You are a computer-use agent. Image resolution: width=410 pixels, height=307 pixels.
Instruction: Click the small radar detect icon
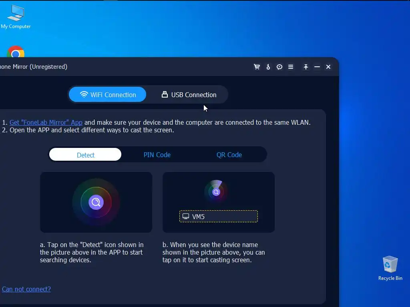coord(216,192)
